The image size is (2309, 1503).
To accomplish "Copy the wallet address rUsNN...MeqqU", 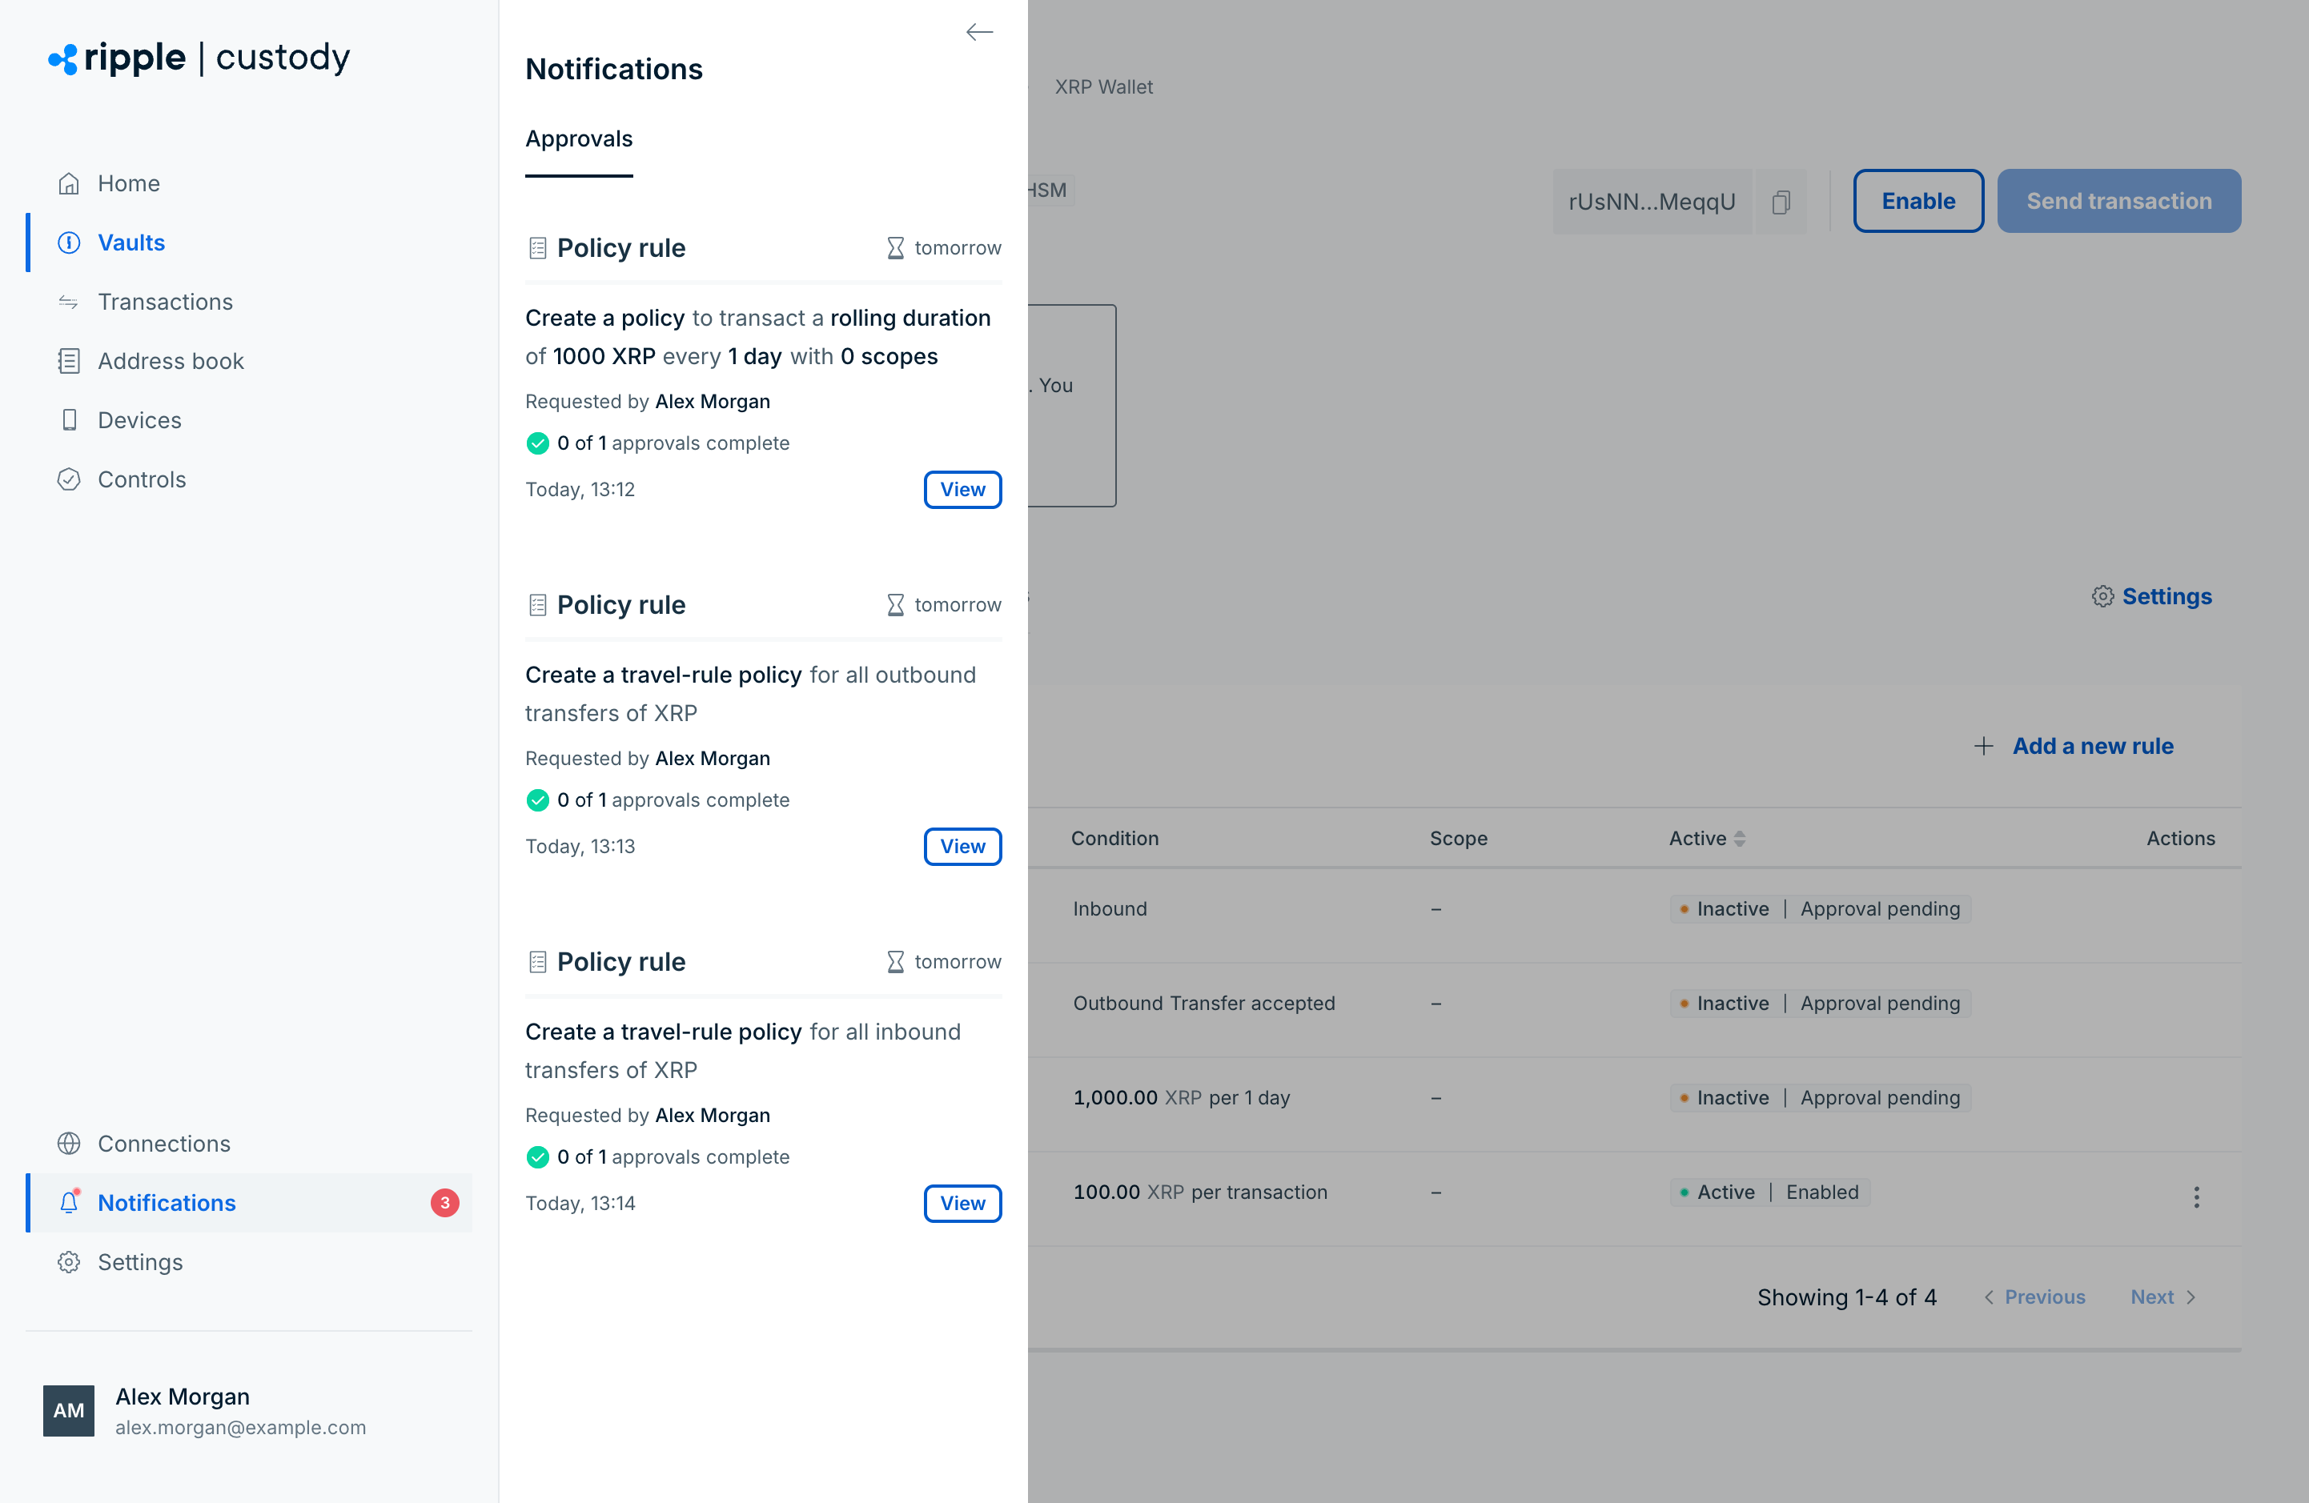I will click(x=1781, y=202).
